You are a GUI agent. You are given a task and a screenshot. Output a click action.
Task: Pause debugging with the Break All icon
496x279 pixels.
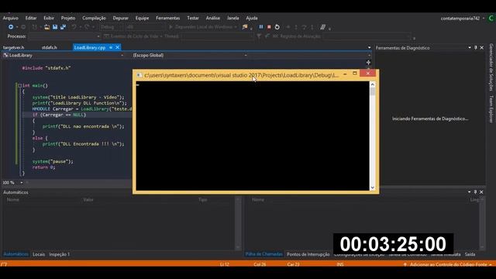pos(261,27)
